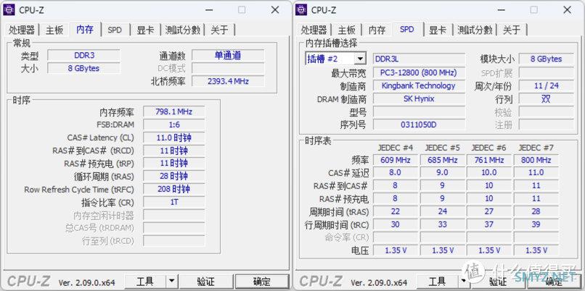Open 显卡 tab in left CPU-Z window
The image size is (585, 291).
pos(145,30)
